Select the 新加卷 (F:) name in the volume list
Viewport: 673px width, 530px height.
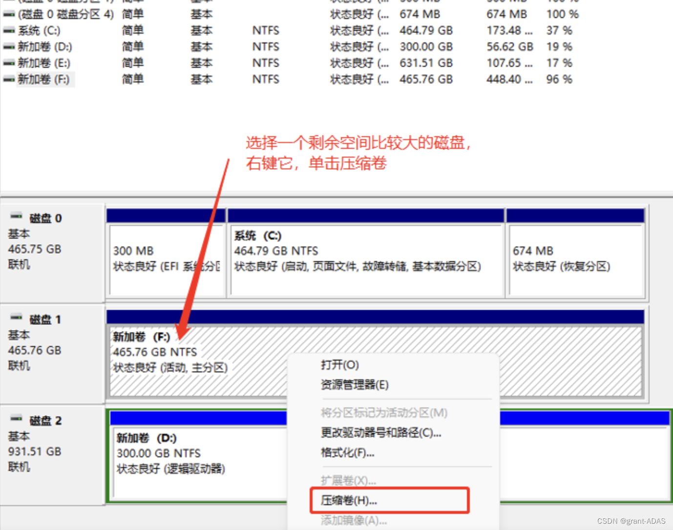click(x=43, y=79)
